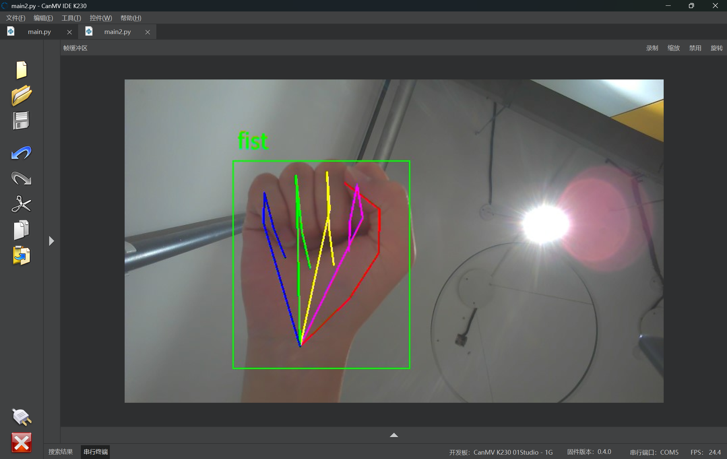Screen dimensions: 727x459
Task: Redo with the gray arrow icon
Action: (x=22, y=178)
